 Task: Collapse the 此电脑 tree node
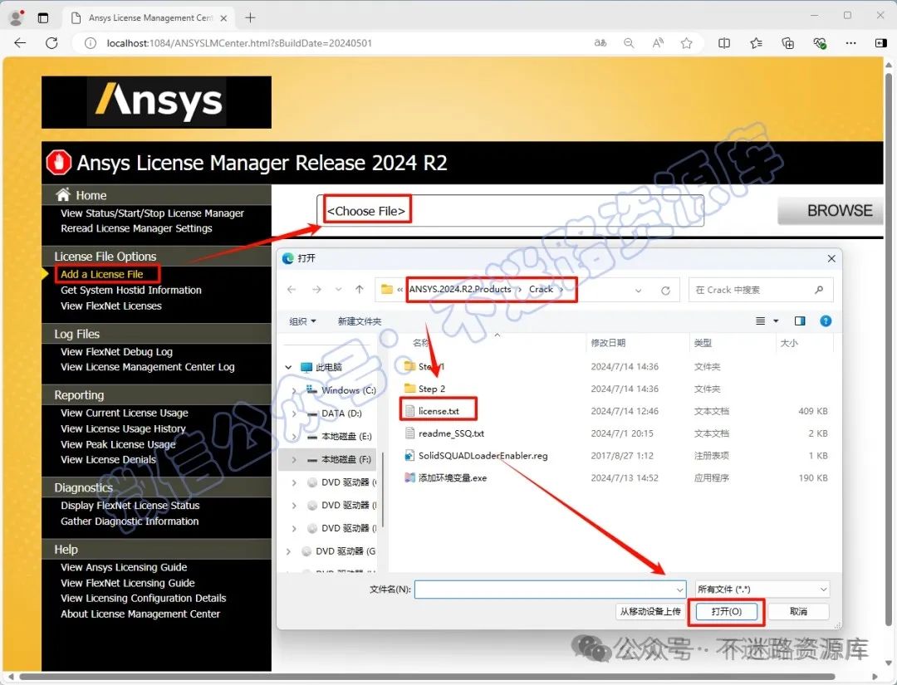(x=288, y=367)
